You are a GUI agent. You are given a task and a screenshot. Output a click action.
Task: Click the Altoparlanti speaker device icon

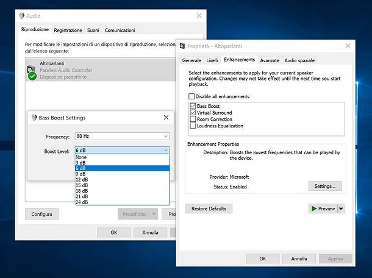pyautogui.click(x=32, y=73)
